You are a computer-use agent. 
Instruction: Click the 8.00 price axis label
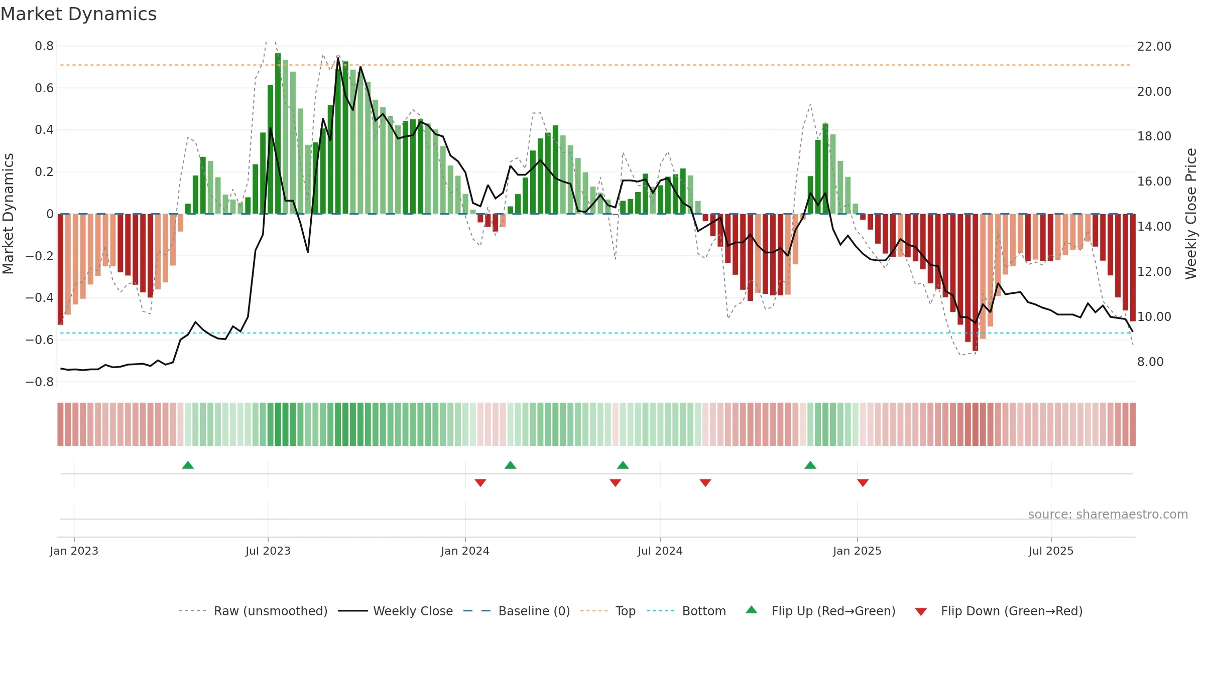pos(1150,362)
